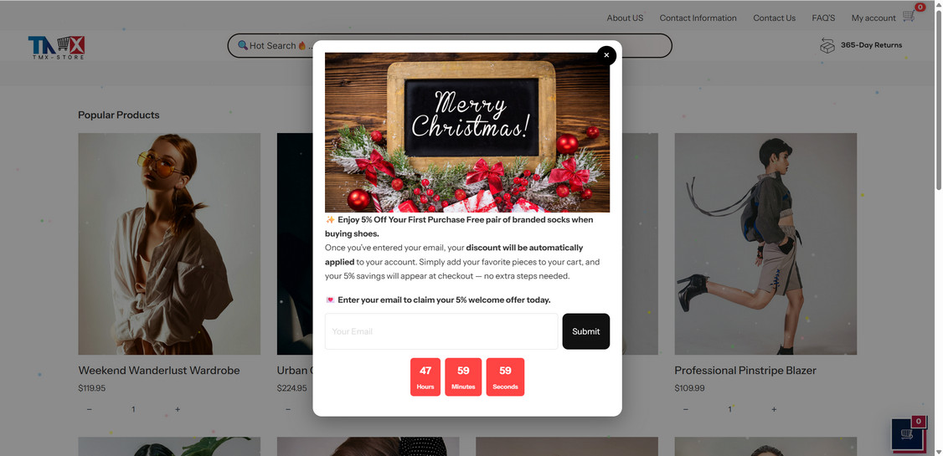Submit the email for welcome offer
943x456 pixels.
click(x=585, y=331)
